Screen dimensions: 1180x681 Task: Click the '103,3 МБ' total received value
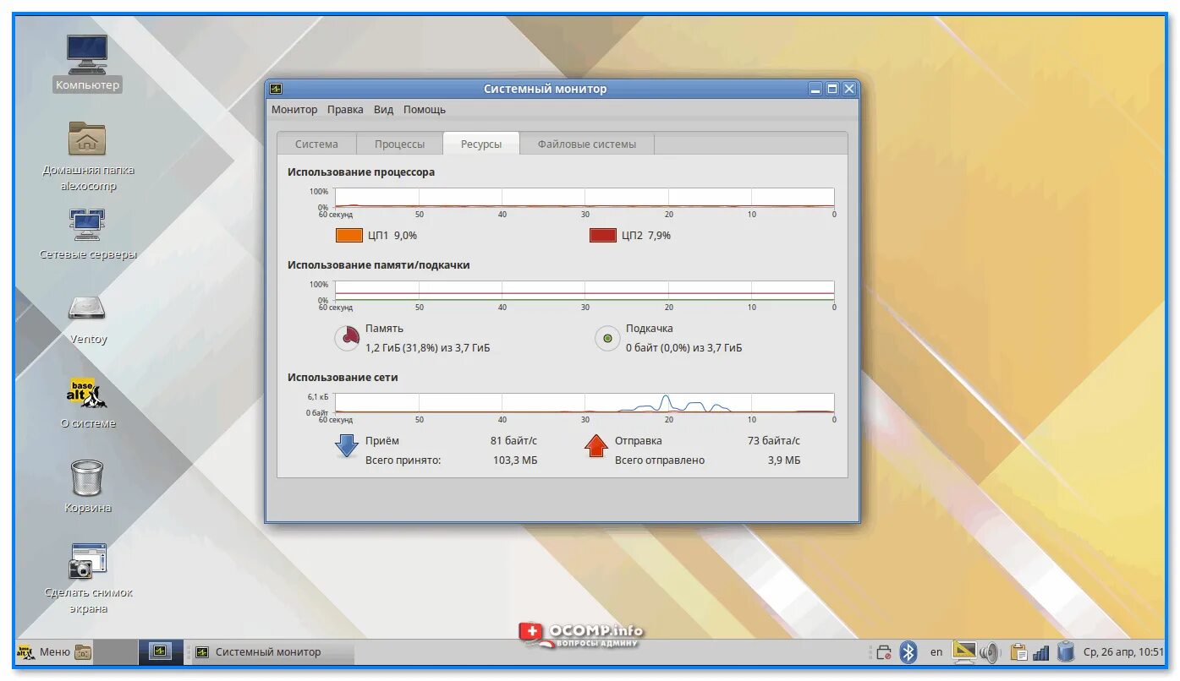coord(515,460)
